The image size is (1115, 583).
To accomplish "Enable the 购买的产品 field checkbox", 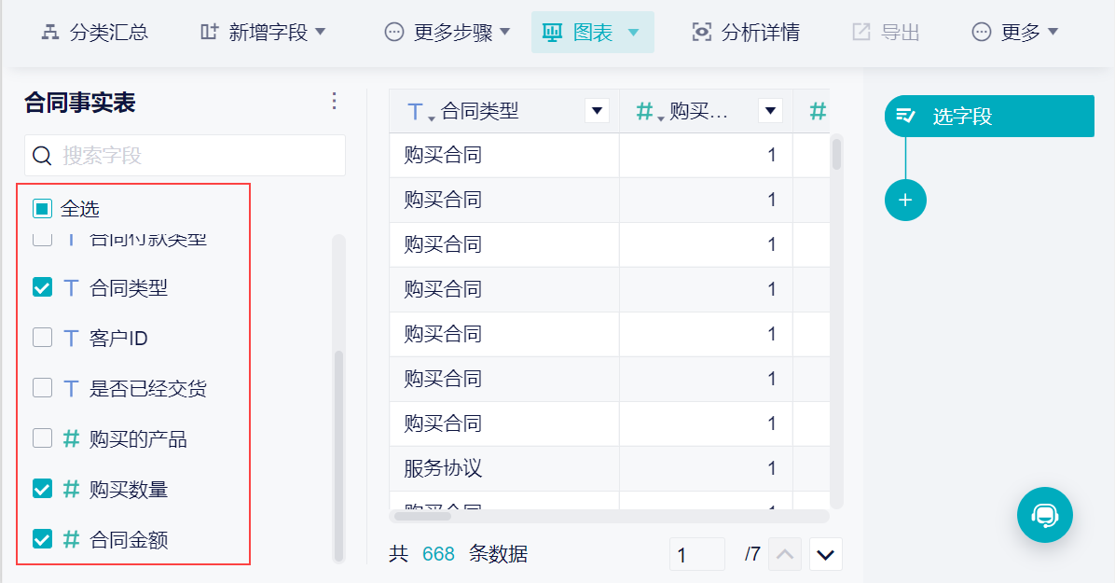I will [42, 437].
